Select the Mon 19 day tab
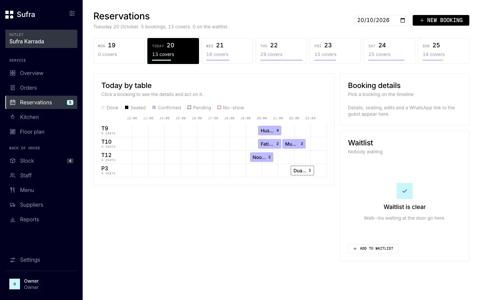480x300 pixels. click(119, 51)
